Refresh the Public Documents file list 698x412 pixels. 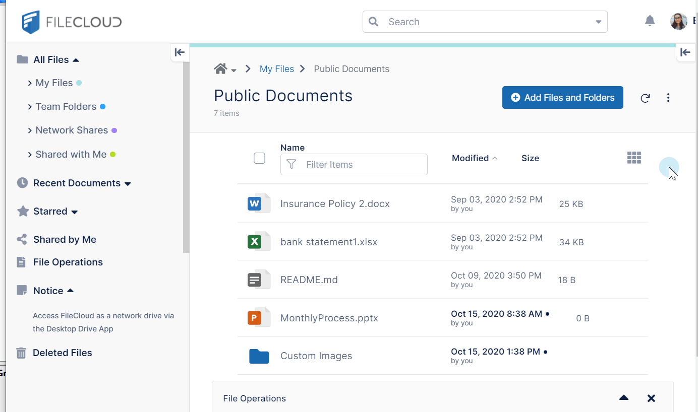click(x=645, y=98)
